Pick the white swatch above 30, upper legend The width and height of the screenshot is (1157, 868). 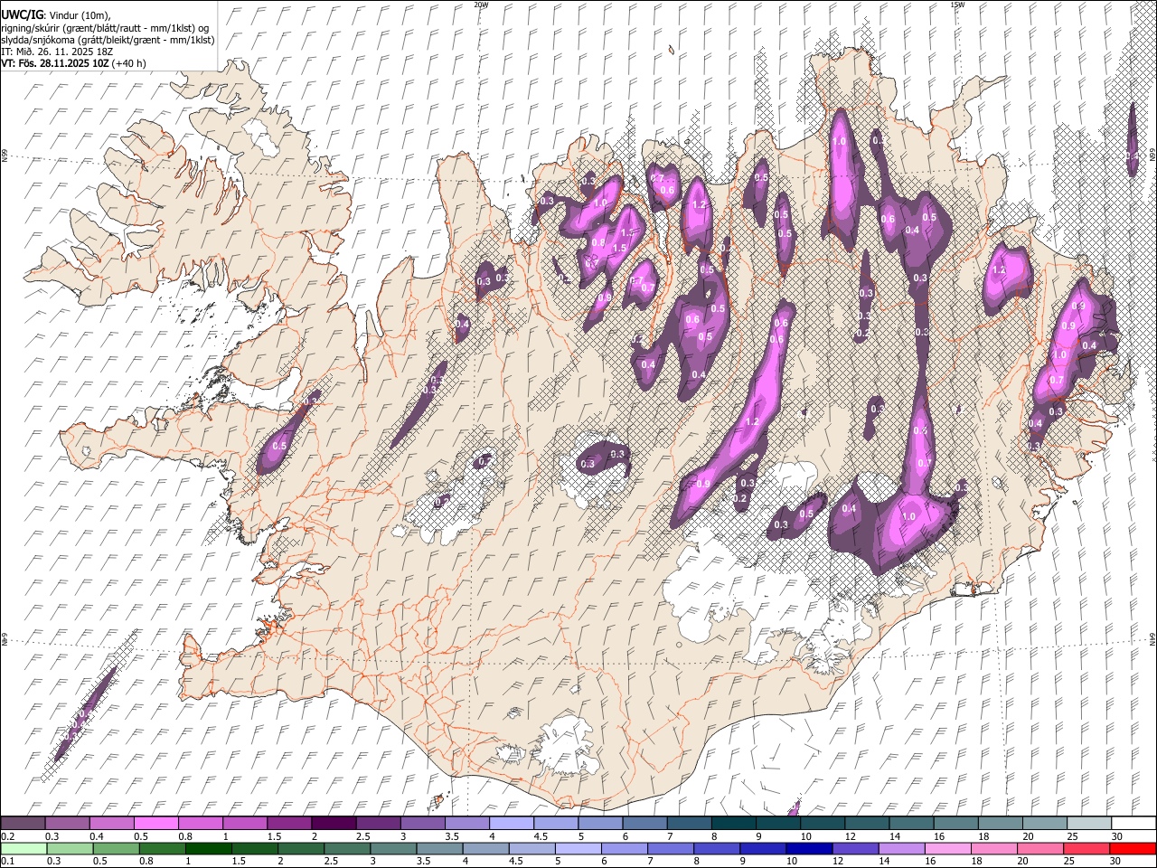point(1133,823)
